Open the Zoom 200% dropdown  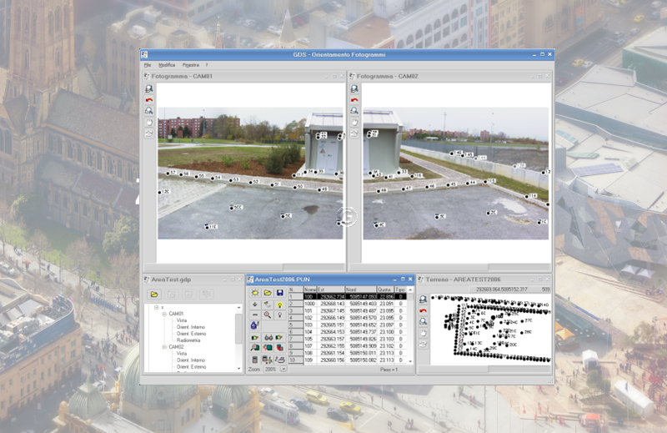point(283,368)
